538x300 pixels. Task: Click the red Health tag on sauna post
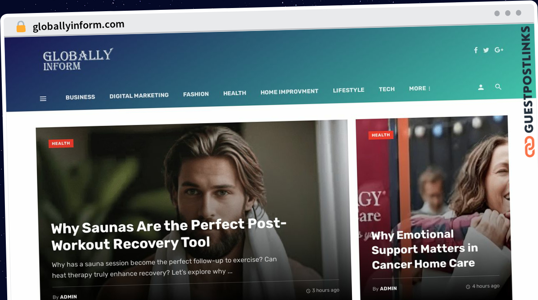pos(61,143)
